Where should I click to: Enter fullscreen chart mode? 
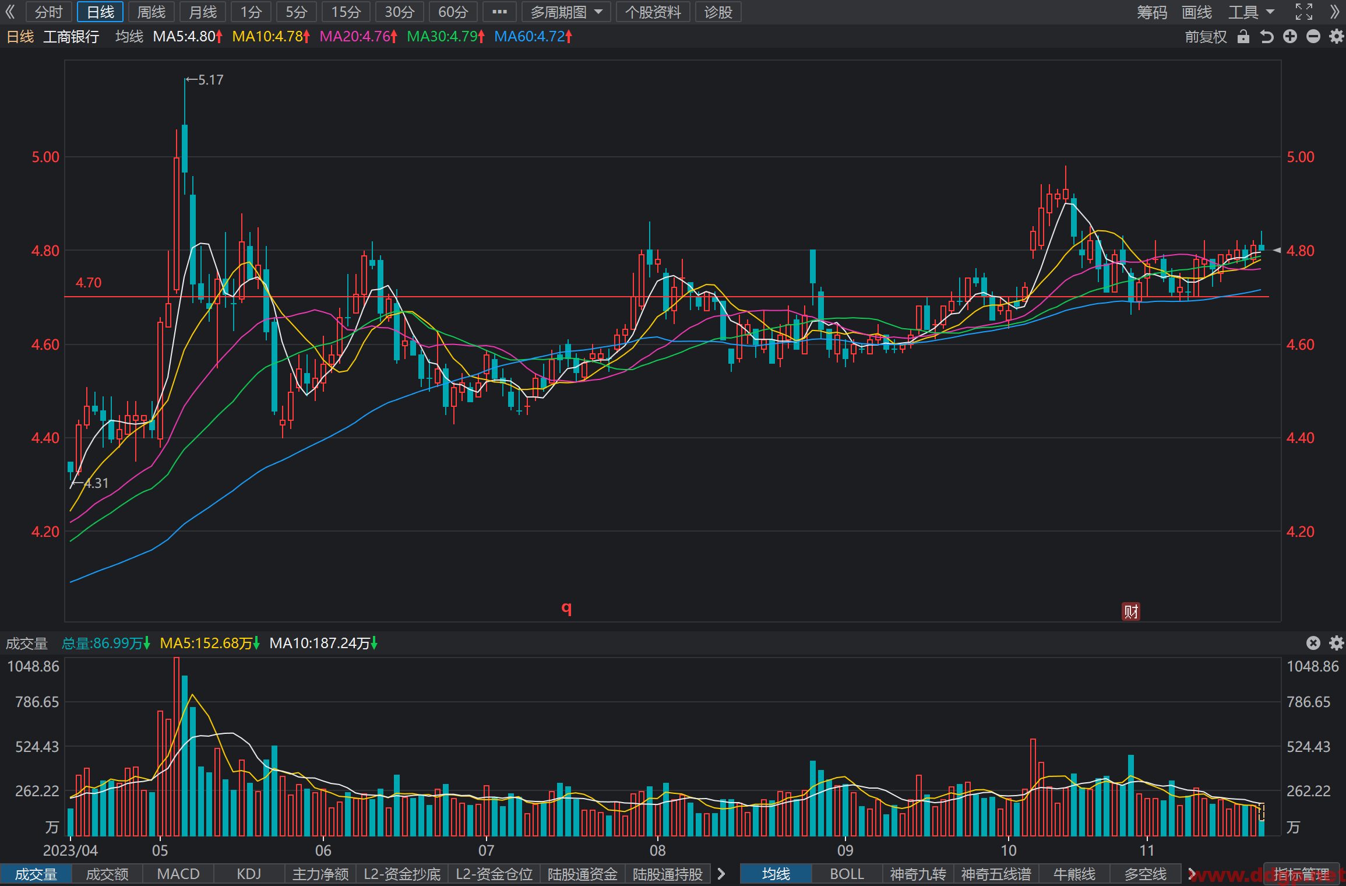(1304, 12)
